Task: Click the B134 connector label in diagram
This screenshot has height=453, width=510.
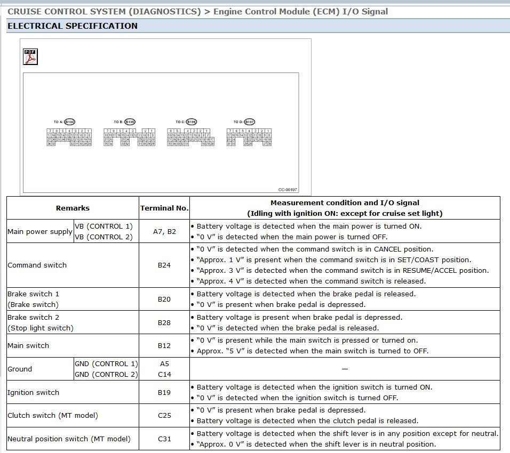Action: point(69,122)
